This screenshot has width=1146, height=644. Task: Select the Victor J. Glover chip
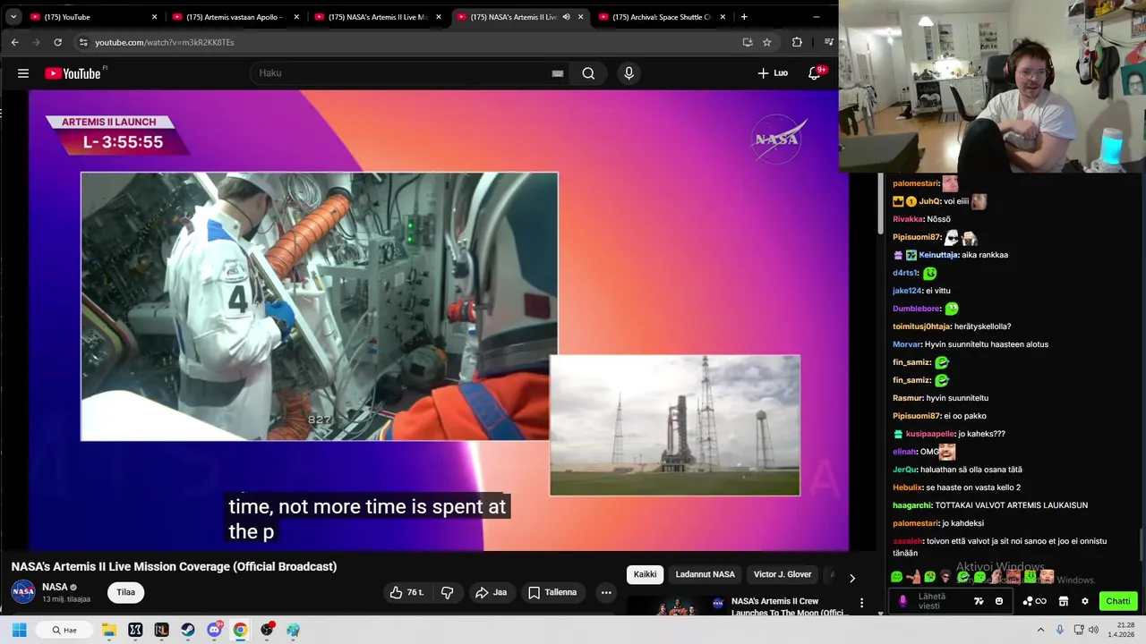pyautogui.click(x=783, y=574)
